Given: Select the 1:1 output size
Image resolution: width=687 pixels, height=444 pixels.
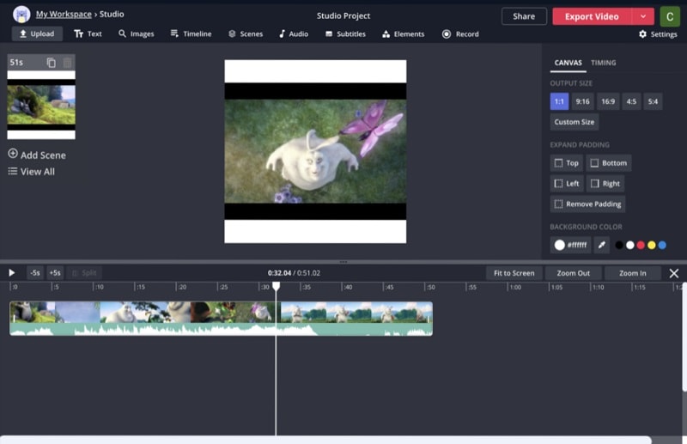Looking at the screenshot, I should 559,101.
